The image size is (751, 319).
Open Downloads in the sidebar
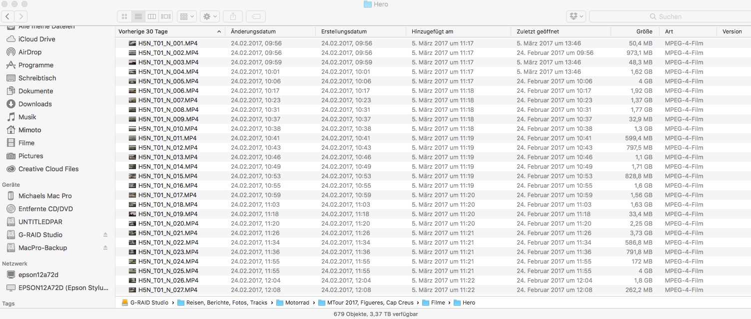coord(35,104)
